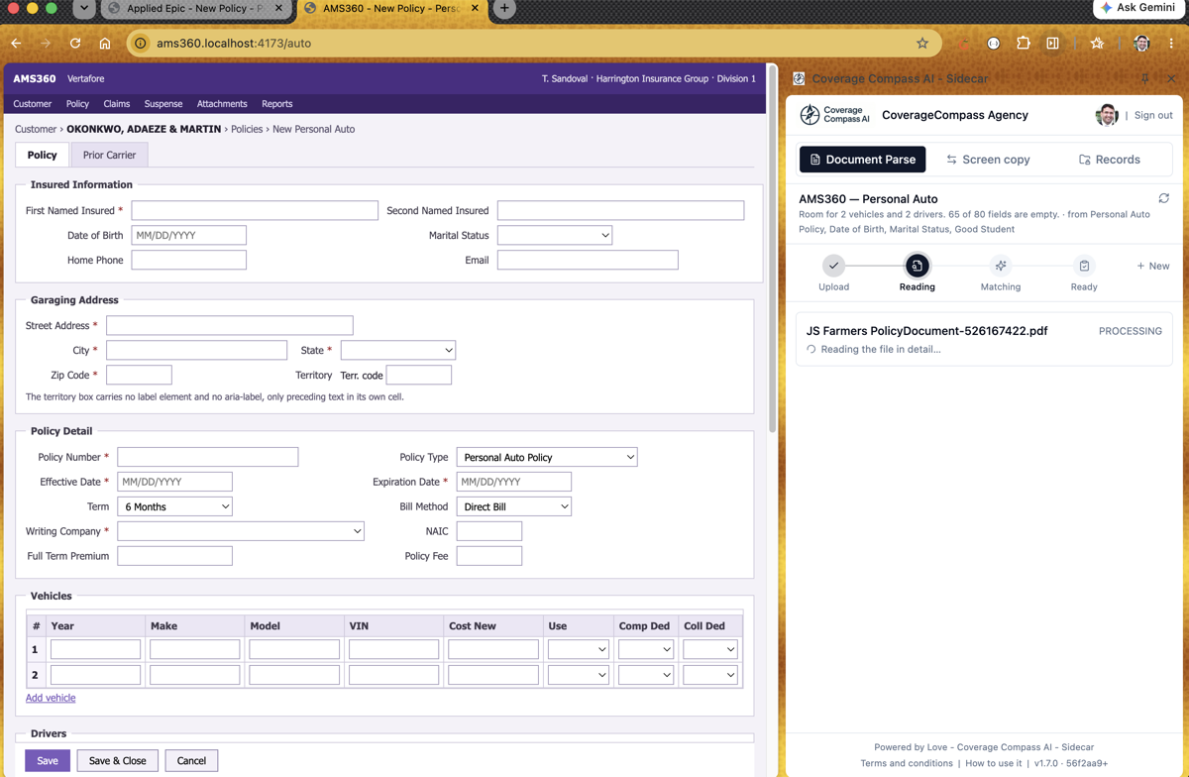This screenshot has height=777, width=1189.
Task: Click the First Named Insured field
Action: 255,210
